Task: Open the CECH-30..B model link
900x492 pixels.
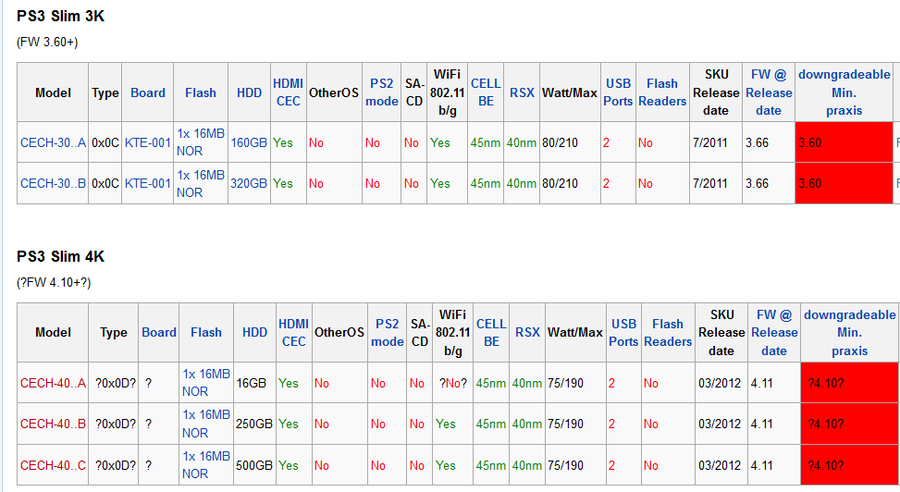Action: pos(53,183)
